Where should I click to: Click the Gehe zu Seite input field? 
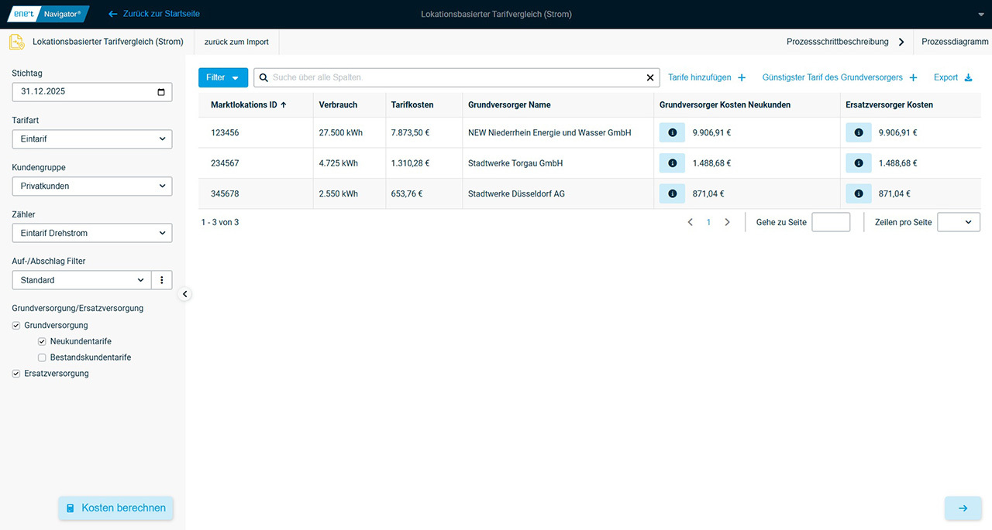(x=830, y=223)
